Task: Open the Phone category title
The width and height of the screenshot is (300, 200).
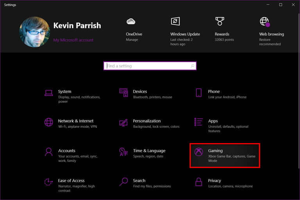Action: click(214, 92)
